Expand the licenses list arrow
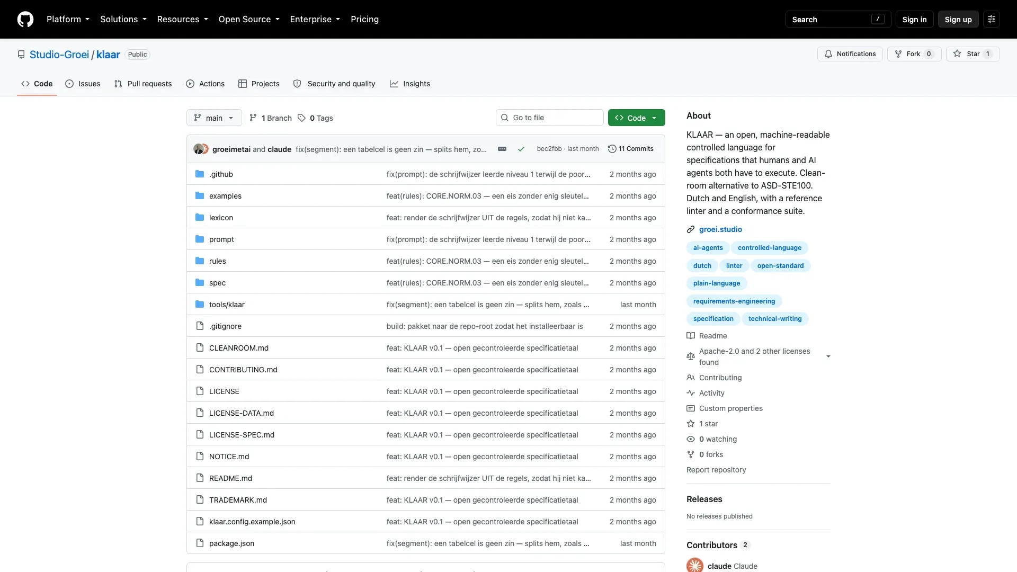This screenshot has width=1017, height=572. (x=828, y=356)
